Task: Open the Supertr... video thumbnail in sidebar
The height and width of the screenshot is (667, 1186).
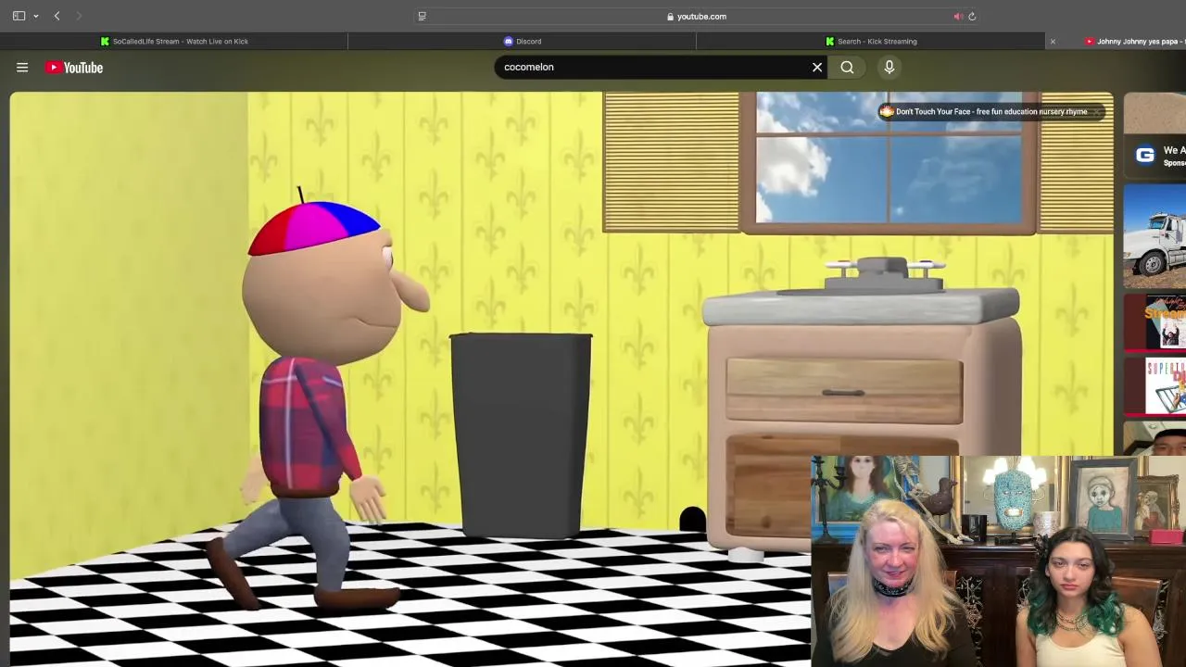Action: pyautogui.click(x=1154, y=385)
